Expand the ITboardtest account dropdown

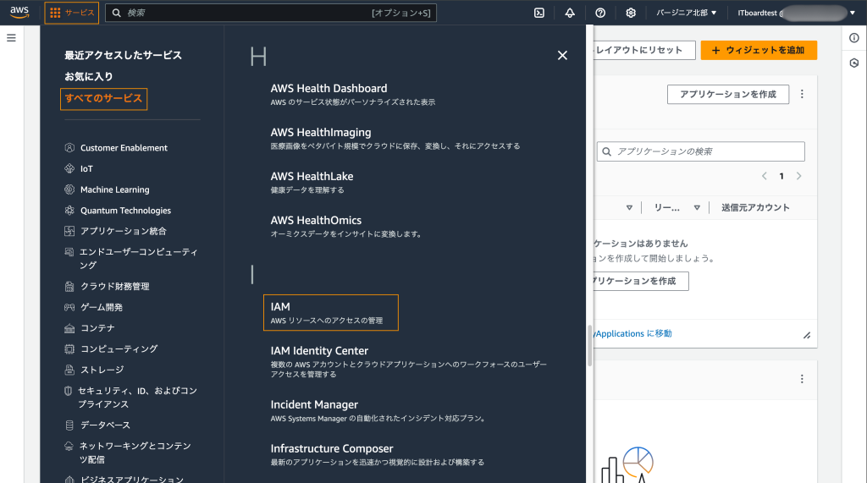[x=796, y=13]
